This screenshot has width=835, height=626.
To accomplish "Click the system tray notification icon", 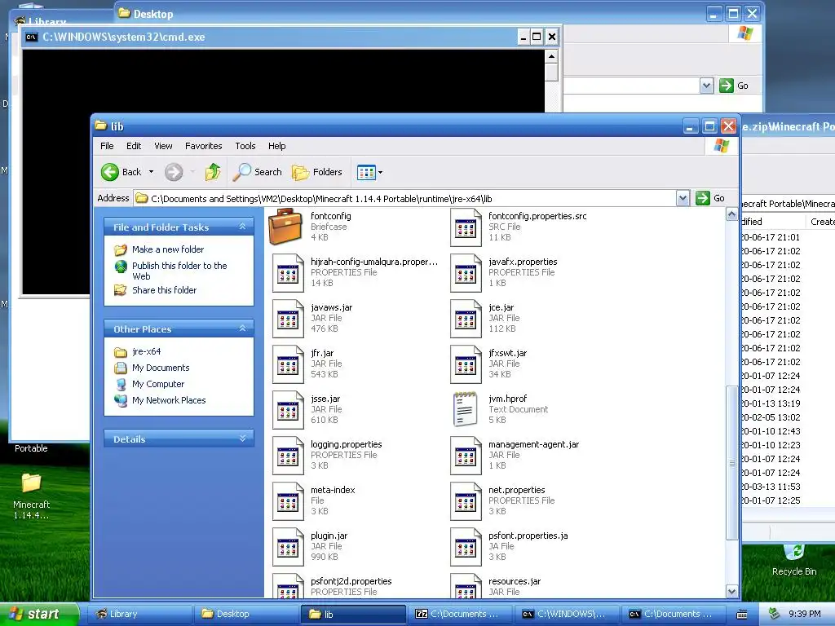I will coord(775,614).
